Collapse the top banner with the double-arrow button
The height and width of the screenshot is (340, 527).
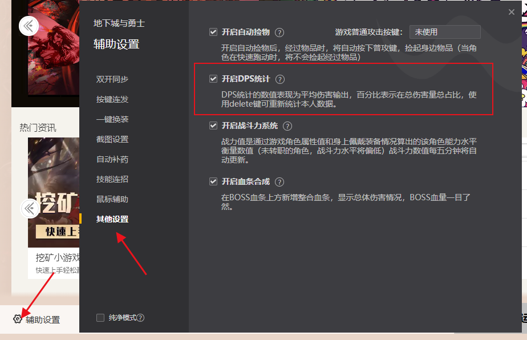29,26
